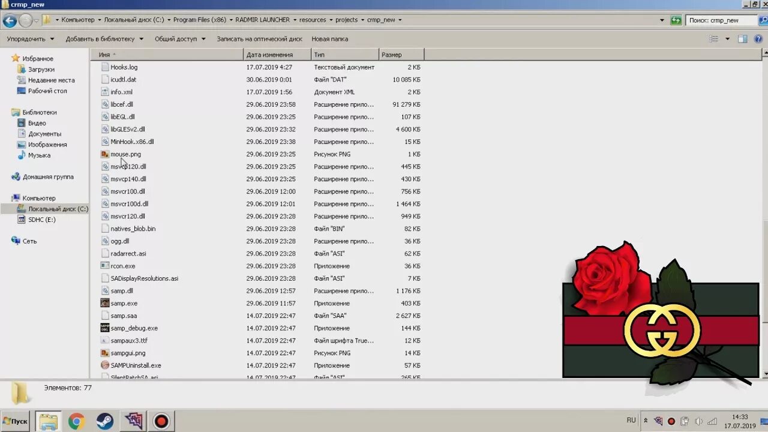Screen dimensions: 768x432
Task: Open Рабочий стол in navigation pane
Action: 47,91
